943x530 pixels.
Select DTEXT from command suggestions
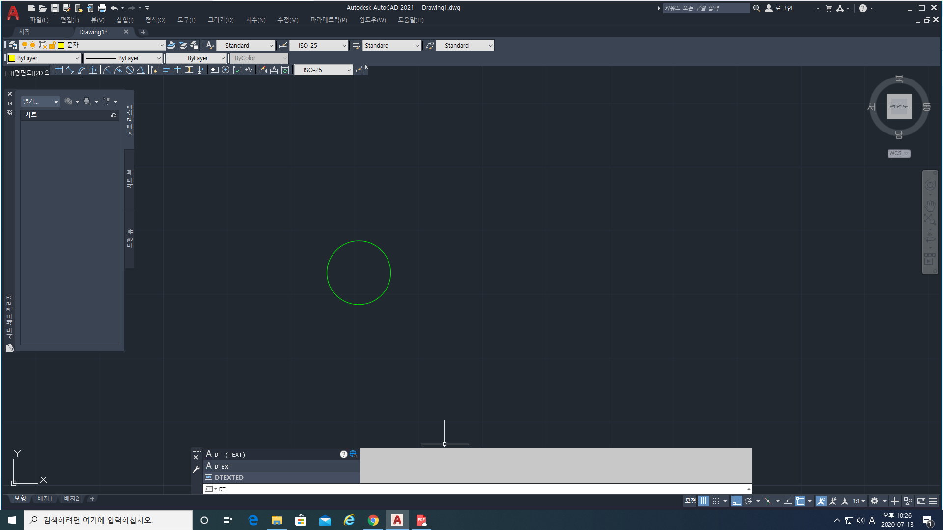pyautogui.click(x=223, y=466)
